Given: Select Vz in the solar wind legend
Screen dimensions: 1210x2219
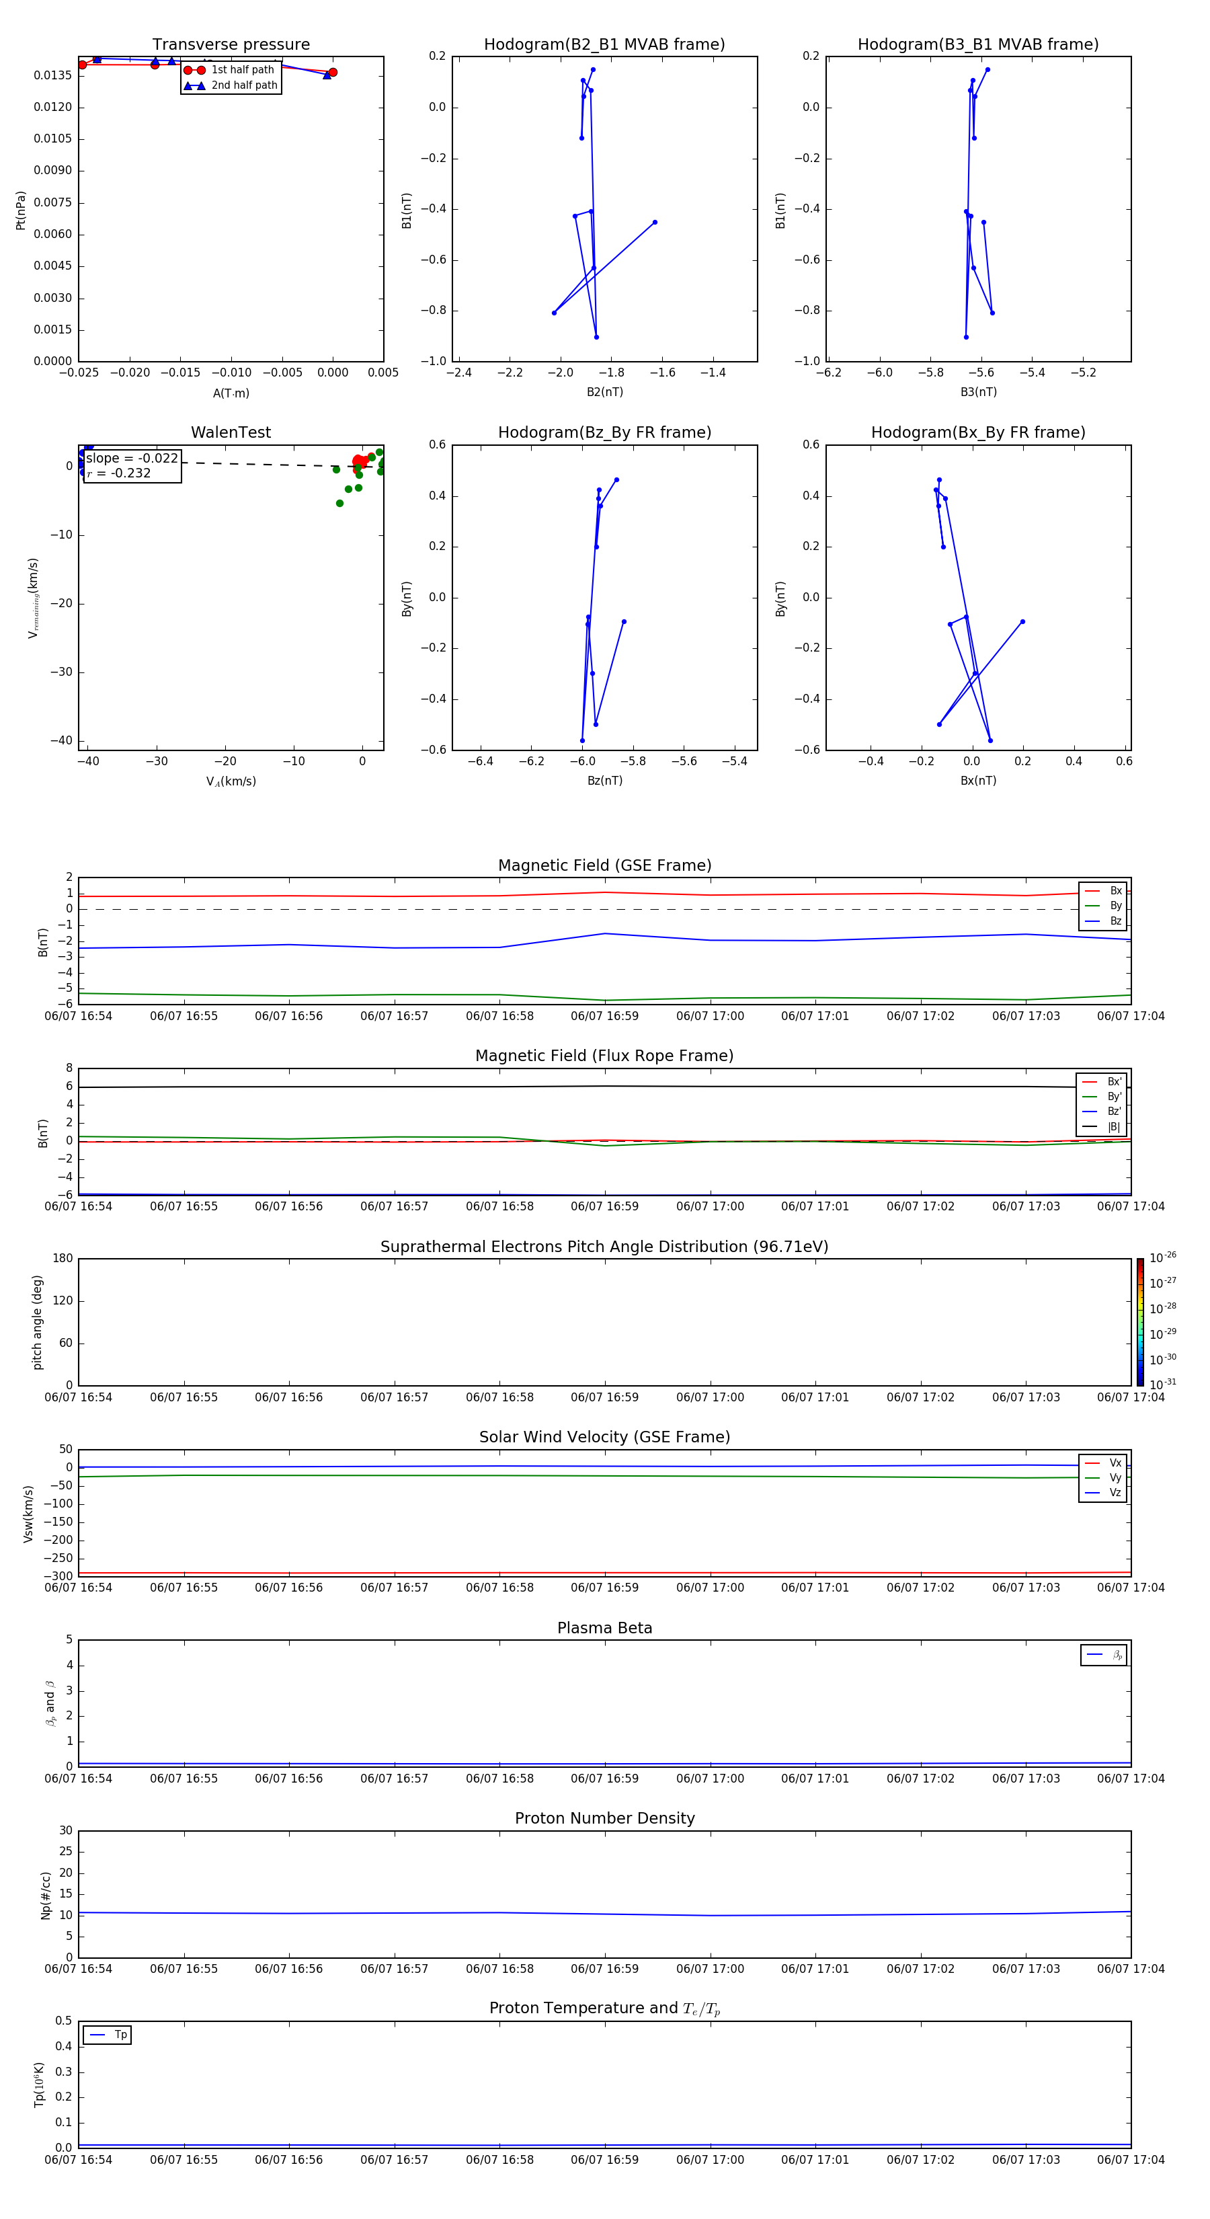Looking at the screenshot, I should (x=1103, y=1493).
